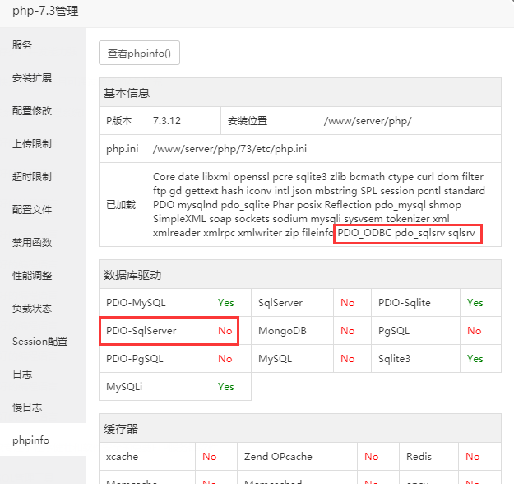Open the 服务 sidebar tab
514x484 pixels.
43,44
